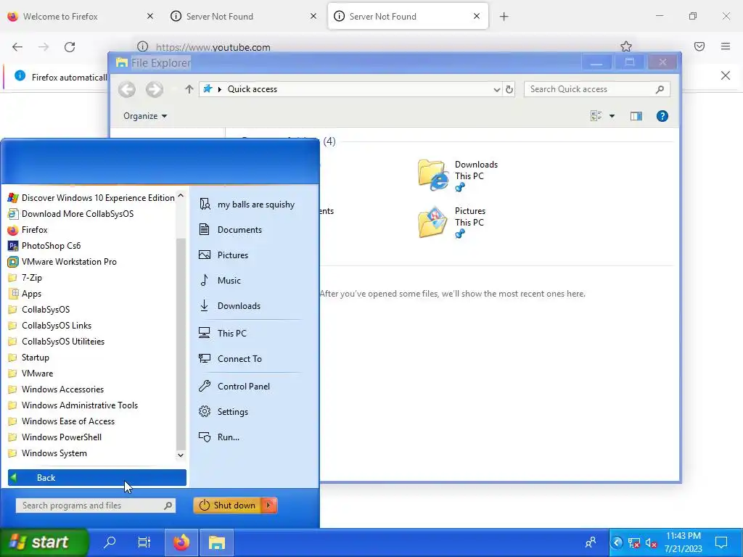The width and height of the screenshot is (743, 557).
Task: Open Task View from the taskbar
Action: tap(144, 542)
